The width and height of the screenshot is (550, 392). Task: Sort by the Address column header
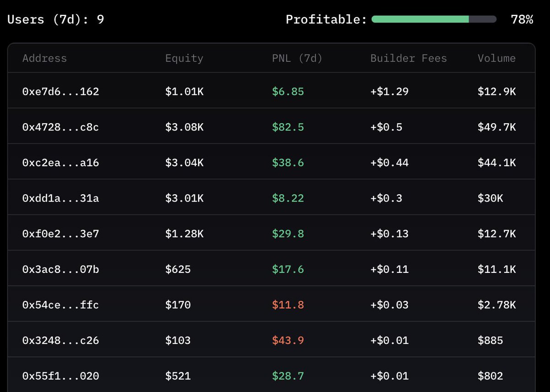pos(44,58)
